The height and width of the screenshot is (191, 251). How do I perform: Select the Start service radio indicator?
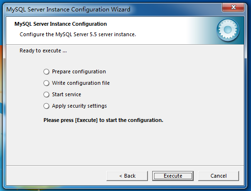[x=46, y=94]
